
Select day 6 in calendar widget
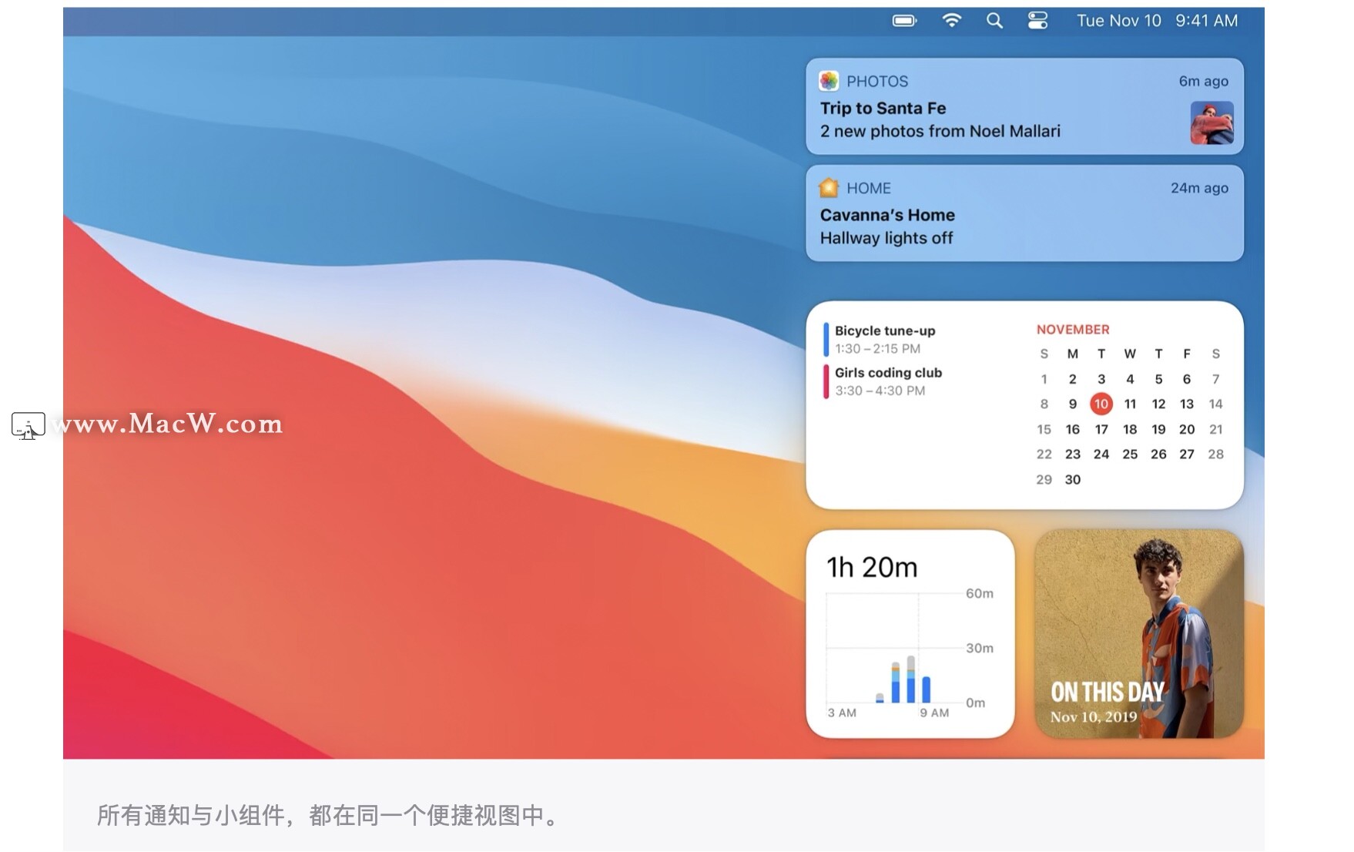pos(1187,379)
